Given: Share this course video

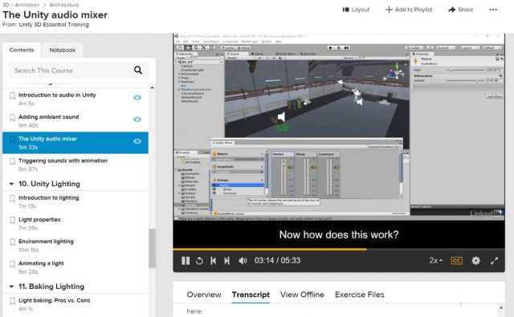Looking at the screenshot, I should [x=460, y=10].
